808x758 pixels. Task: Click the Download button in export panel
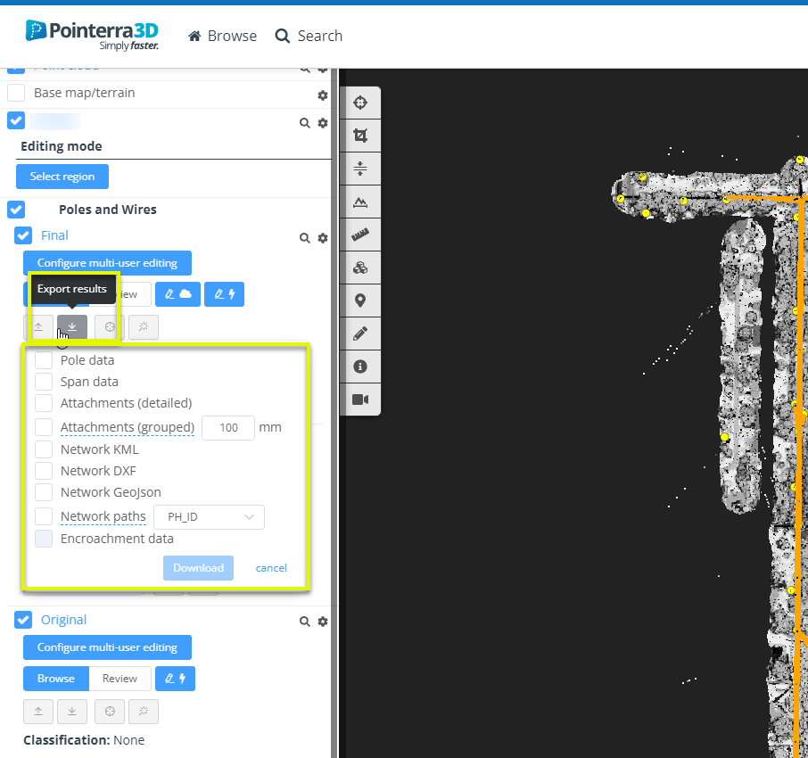point(198,568)
